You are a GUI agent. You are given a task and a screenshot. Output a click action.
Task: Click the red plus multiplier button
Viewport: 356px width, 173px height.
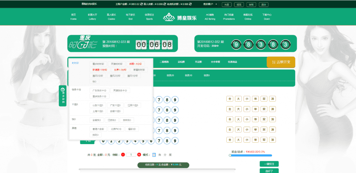point(139,155)
